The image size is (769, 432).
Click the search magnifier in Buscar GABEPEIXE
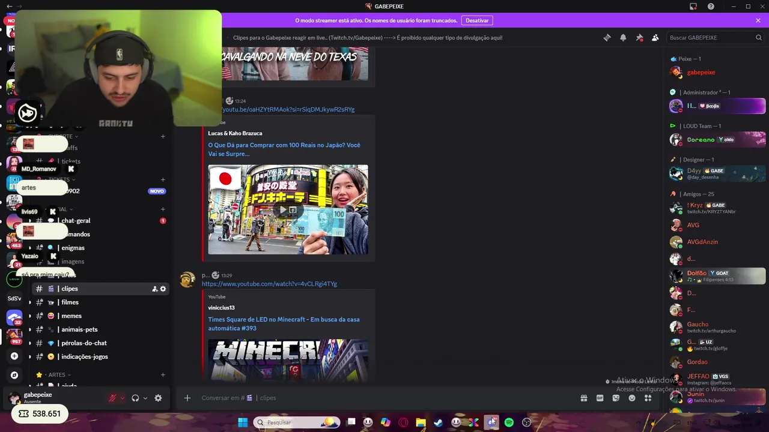pos(759,37)
